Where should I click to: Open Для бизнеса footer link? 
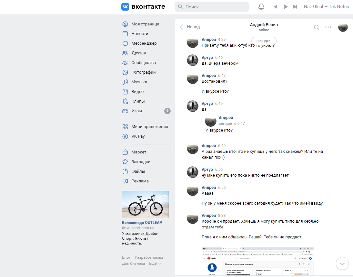[133, 263]
